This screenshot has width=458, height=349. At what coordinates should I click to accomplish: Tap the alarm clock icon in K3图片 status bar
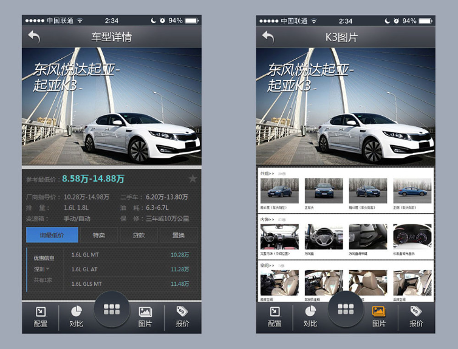(397, 21)
